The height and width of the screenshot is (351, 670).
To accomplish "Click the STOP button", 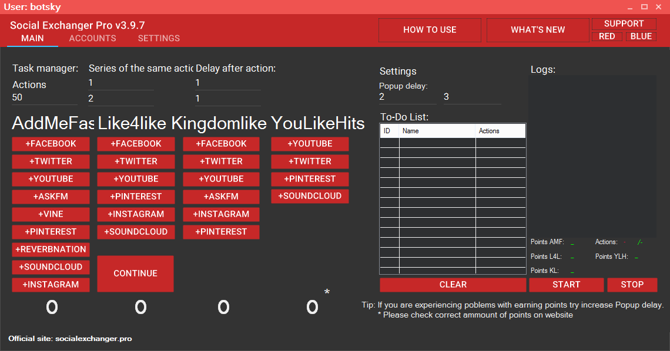I will [x=632, y=285].
